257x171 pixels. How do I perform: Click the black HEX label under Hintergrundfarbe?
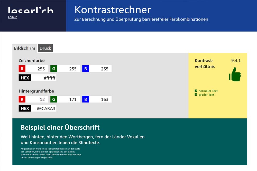pos(25,108)
